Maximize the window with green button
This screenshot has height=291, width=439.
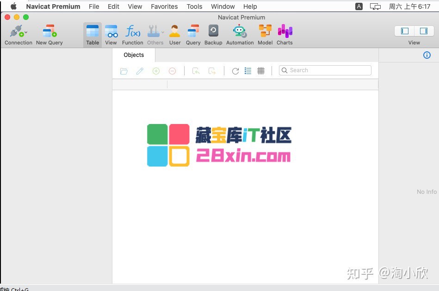[26, 17]
